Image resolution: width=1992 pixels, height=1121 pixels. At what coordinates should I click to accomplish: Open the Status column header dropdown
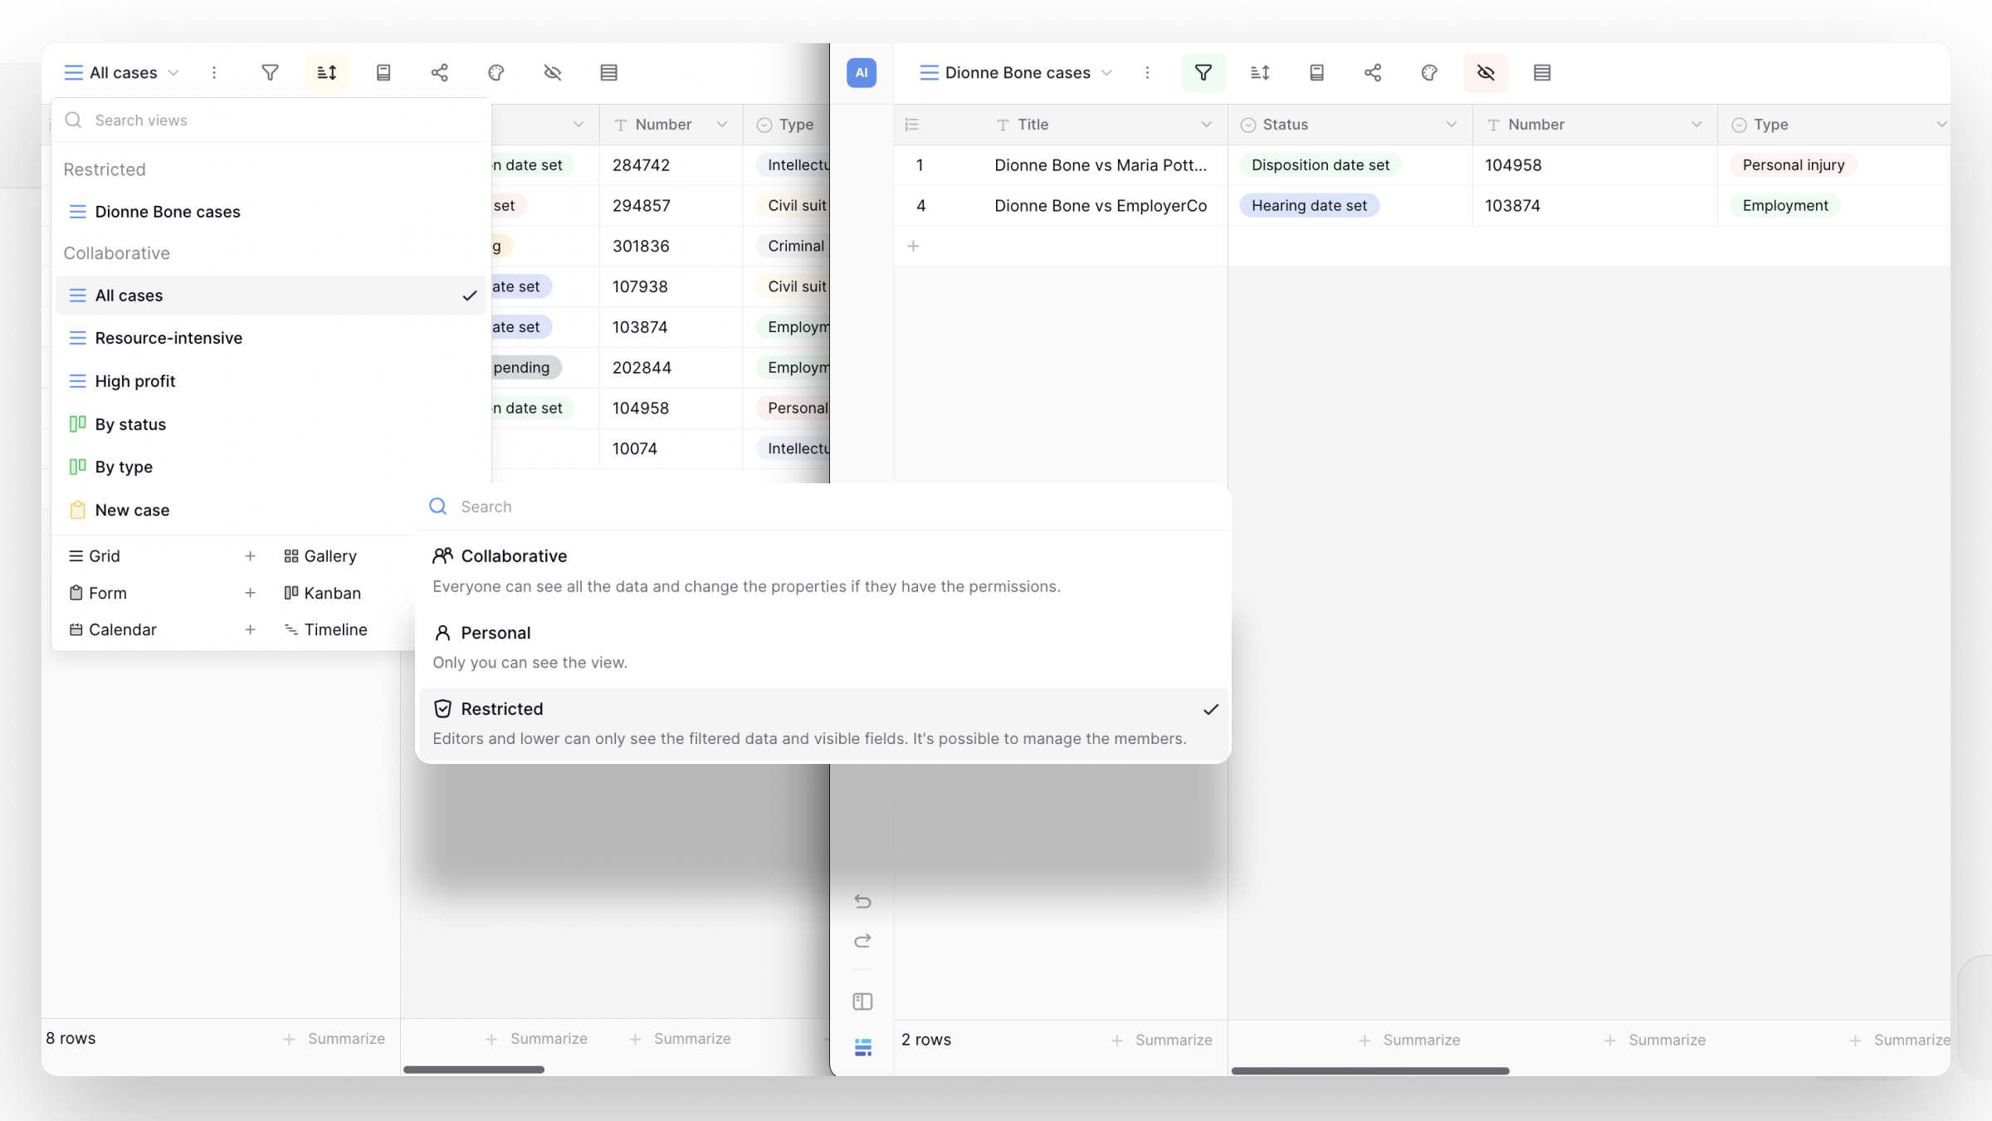point(1451,125)
